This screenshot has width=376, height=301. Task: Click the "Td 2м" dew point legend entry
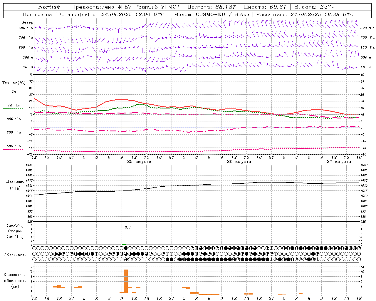(x=14, y=105)
